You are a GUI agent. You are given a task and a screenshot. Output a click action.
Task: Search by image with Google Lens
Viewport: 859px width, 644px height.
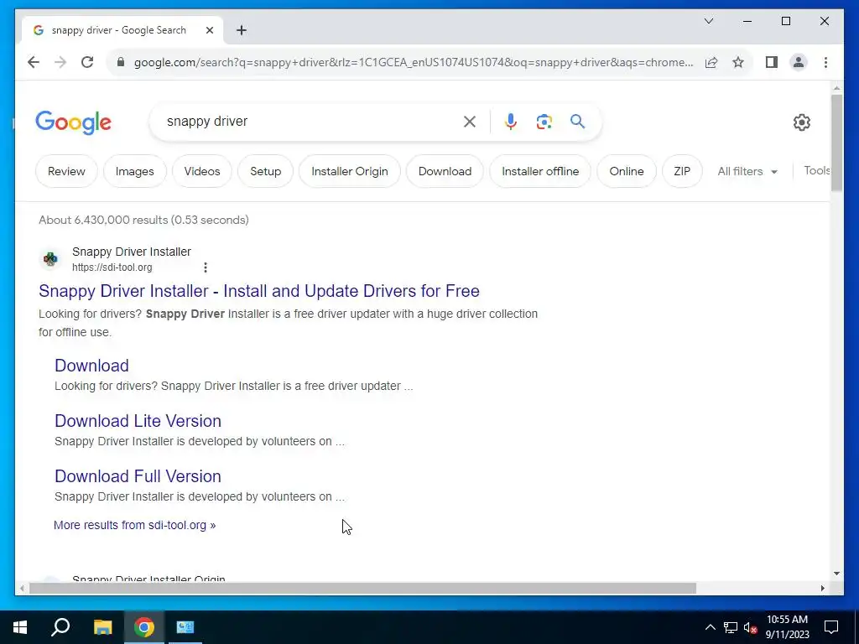(544, 122)
